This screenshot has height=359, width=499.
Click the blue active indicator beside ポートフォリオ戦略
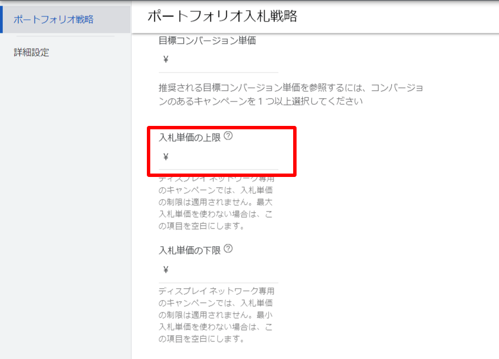[x=2, y=19]
